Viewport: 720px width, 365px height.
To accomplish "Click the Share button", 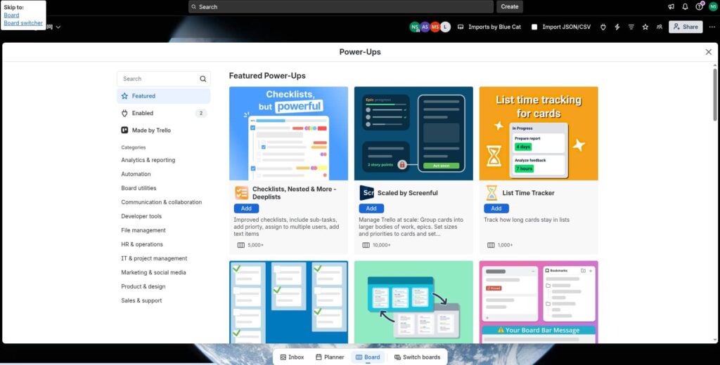I will click(x=685, y=27).
